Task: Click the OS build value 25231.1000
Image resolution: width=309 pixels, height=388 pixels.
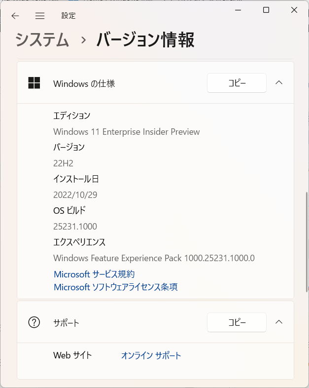Action: 75,227
